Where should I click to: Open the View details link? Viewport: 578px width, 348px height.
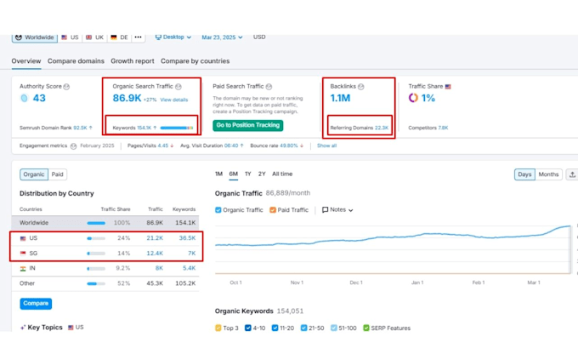[x=174, y=100]
